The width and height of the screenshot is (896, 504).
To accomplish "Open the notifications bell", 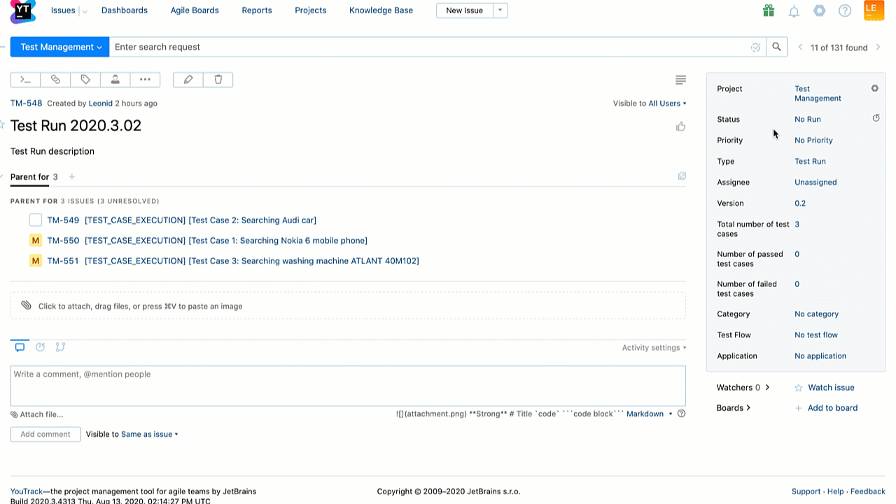I will tap(794, 11).
